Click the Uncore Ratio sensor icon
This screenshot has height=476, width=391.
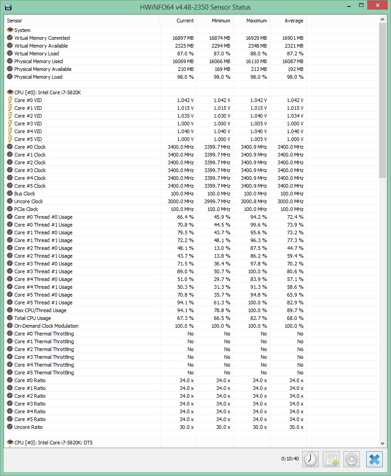10,427
